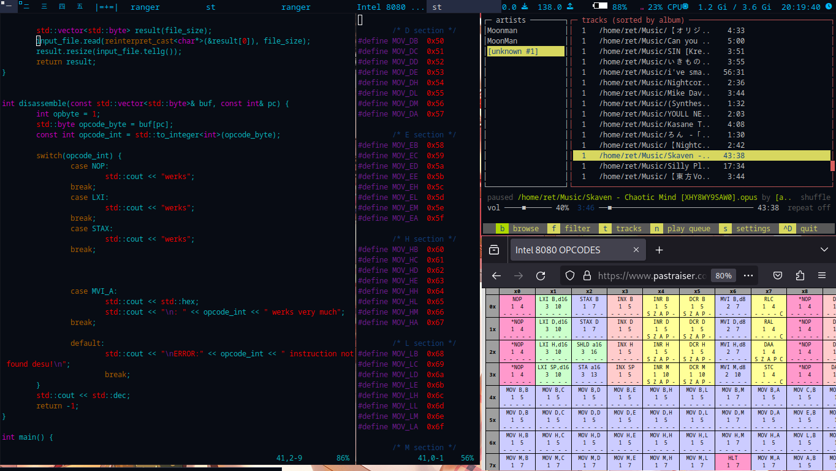Switch to workspace 一 in top bar
Image resolution: width=836 pixels, height=471 pixels.
pyautogui.click(x=9, y=7)
